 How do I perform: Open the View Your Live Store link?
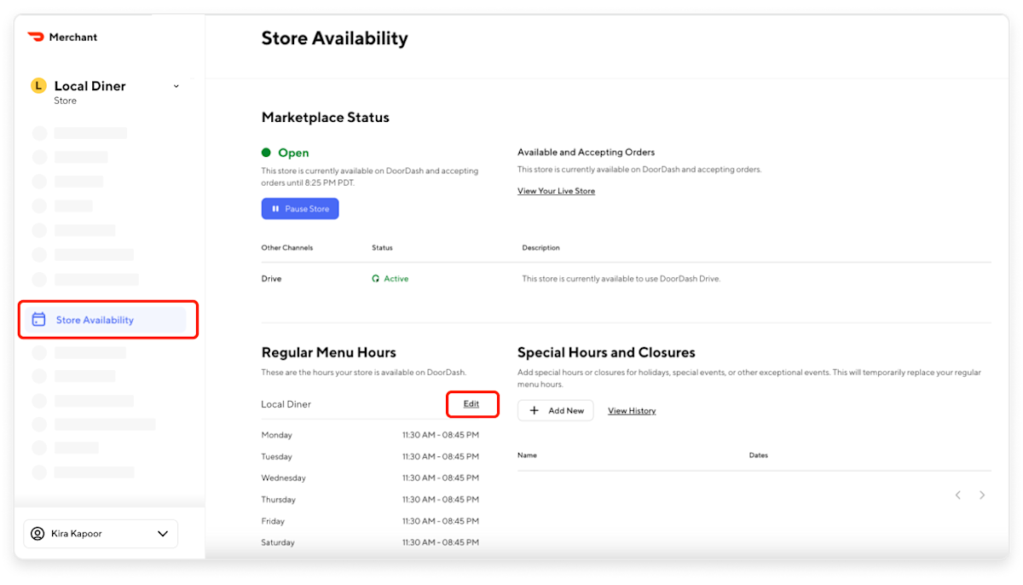click(556, 191)
